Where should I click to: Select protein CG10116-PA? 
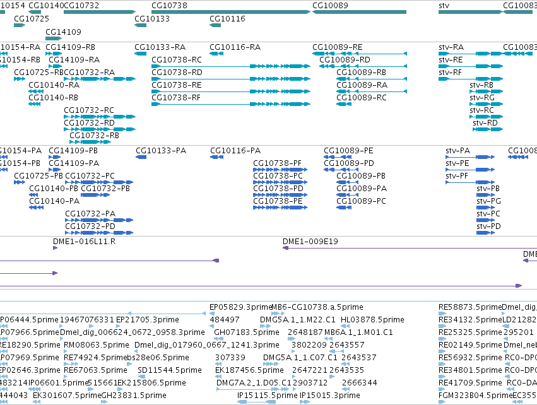[217, 157]
